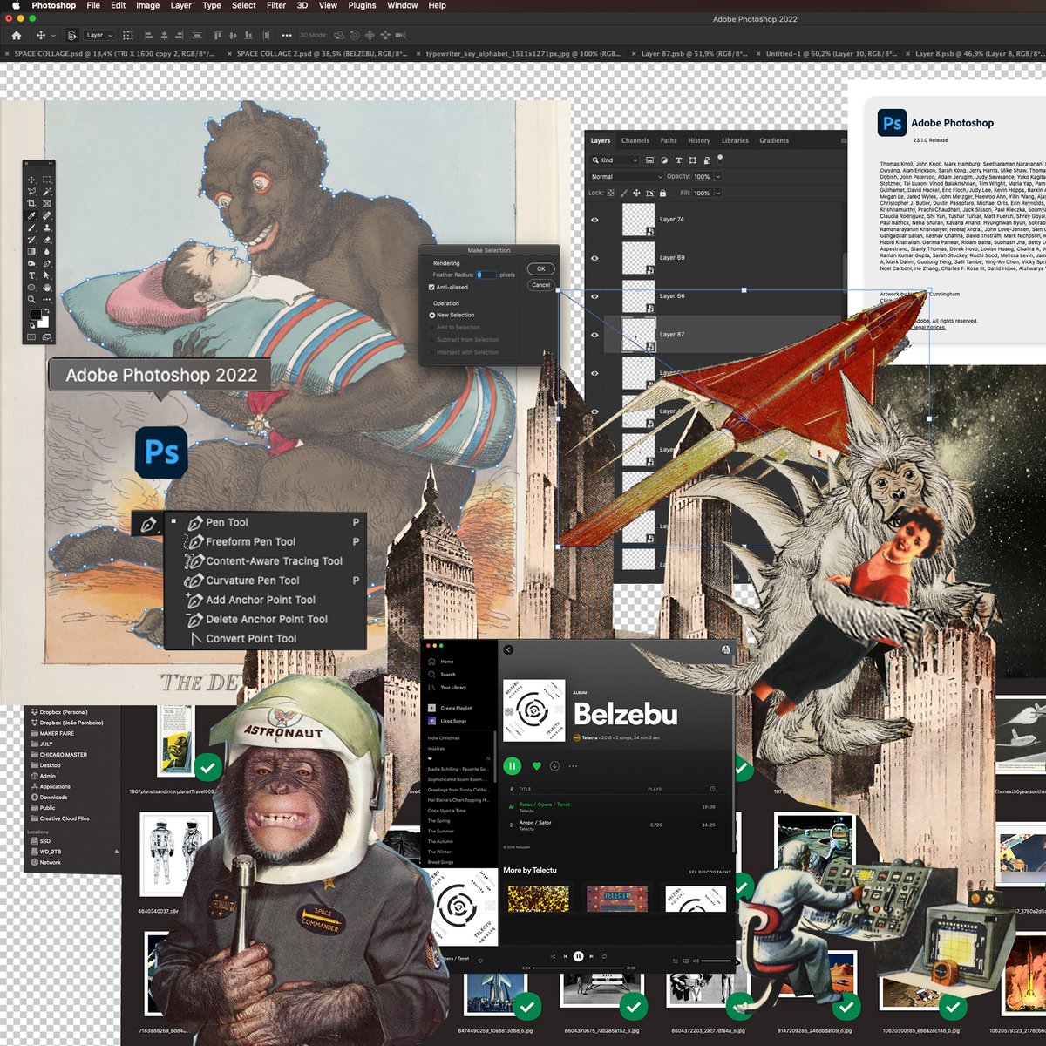Open the Kind filter dropdown
The height and width of the screenshot is (1046, 1046).
click(615, 160)
